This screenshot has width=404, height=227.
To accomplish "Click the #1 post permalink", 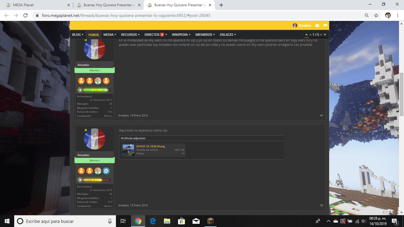I will 322,116.
